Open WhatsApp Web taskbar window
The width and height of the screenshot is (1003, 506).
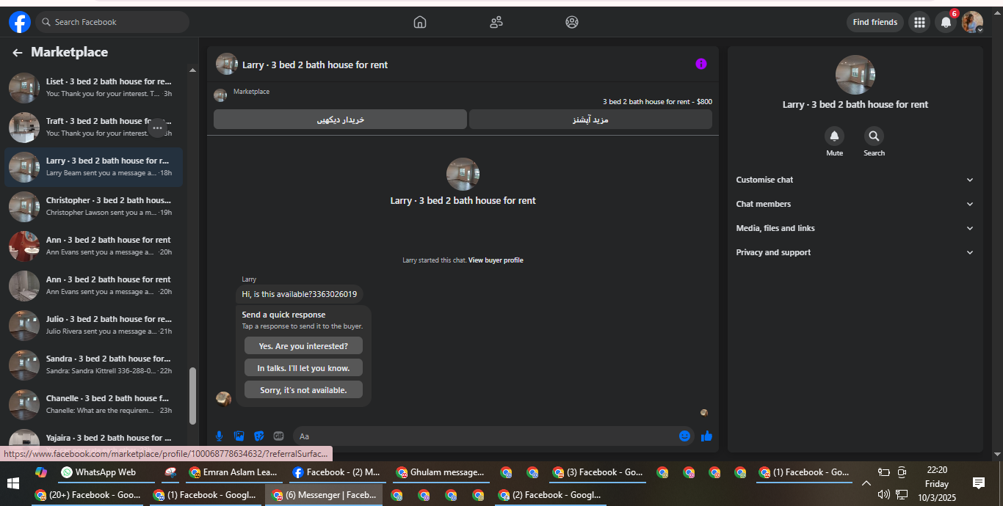point(106,472)
